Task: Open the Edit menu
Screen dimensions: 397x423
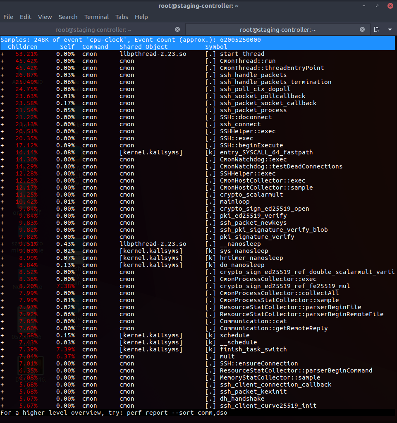Action: click(26, 17)
